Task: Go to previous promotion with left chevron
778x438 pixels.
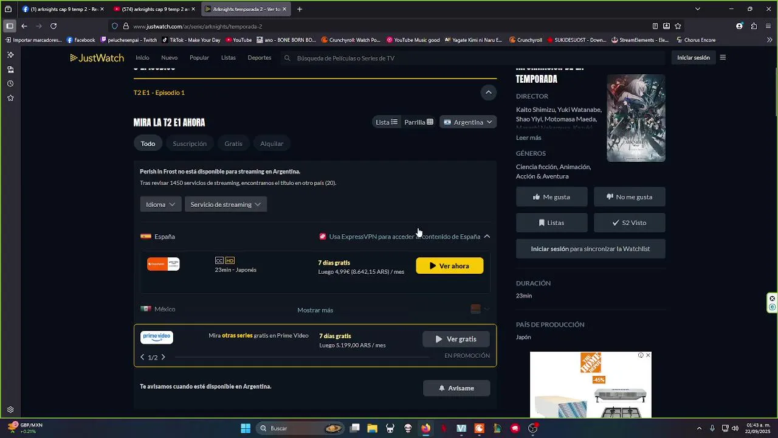Action: click(142, 357)
